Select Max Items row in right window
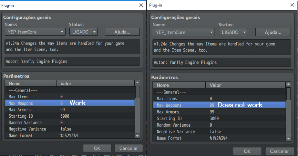The image size is (298, 156). [219, 99]
